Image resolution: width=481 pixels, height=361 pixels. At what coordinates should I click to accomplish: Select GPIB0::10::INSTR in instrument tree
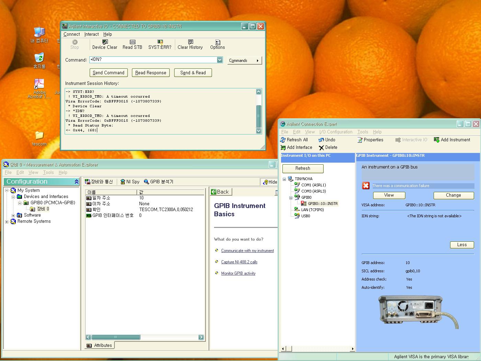point(323,204)
